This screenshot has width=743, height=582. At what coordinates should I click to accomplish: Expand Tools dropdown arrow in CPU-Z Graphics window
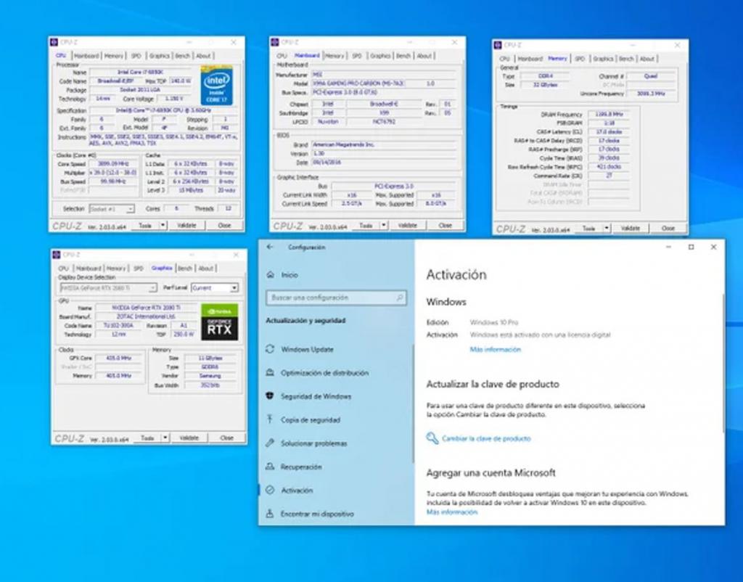(x=165, y=438)
